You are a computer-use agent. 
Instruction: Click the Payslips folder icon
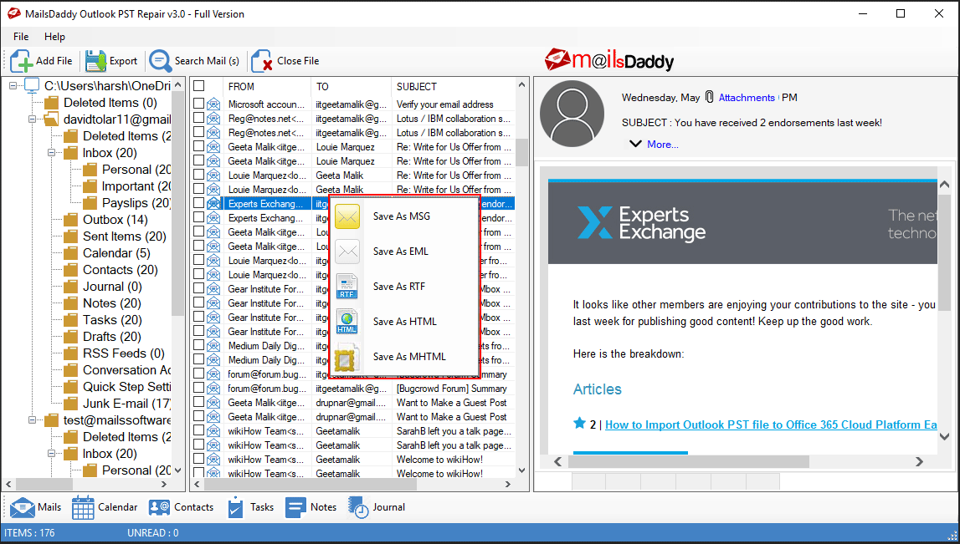point(90,203)
